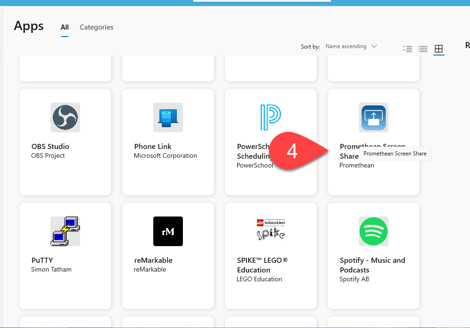Screen dimensions: 470x328
Task: Open the OBS Studio app icon
Action: point(65,118)
